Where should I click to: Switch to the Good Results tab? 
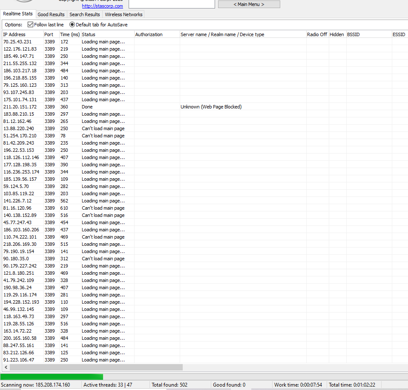pyautogui.click(x=51, y=14)
